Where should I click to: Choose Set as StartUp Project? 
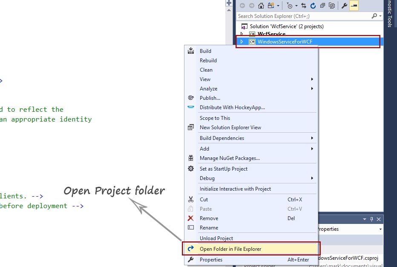coord(250,168)
